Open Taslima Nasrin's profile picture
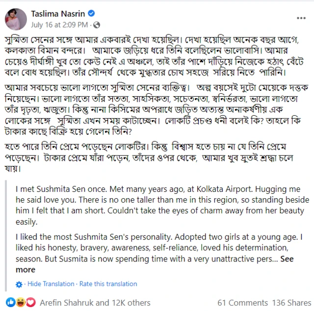This screenshot has width=314, height=311. [16, 19]
